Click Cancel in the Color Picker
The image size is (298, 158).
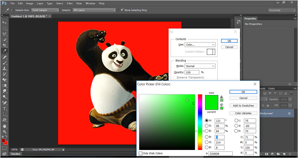click(243, 98)
